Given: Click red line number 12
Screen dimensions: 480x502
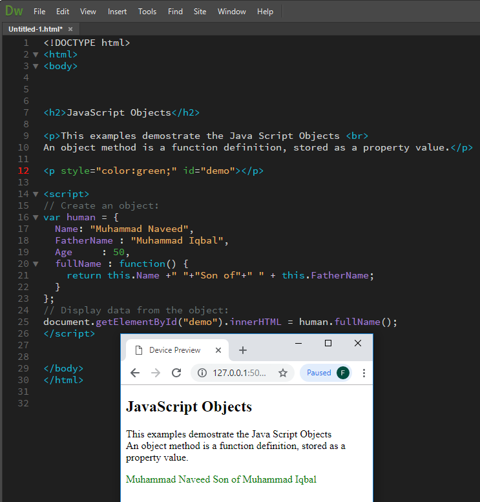Looking at the screenshot, I should 23,171.
